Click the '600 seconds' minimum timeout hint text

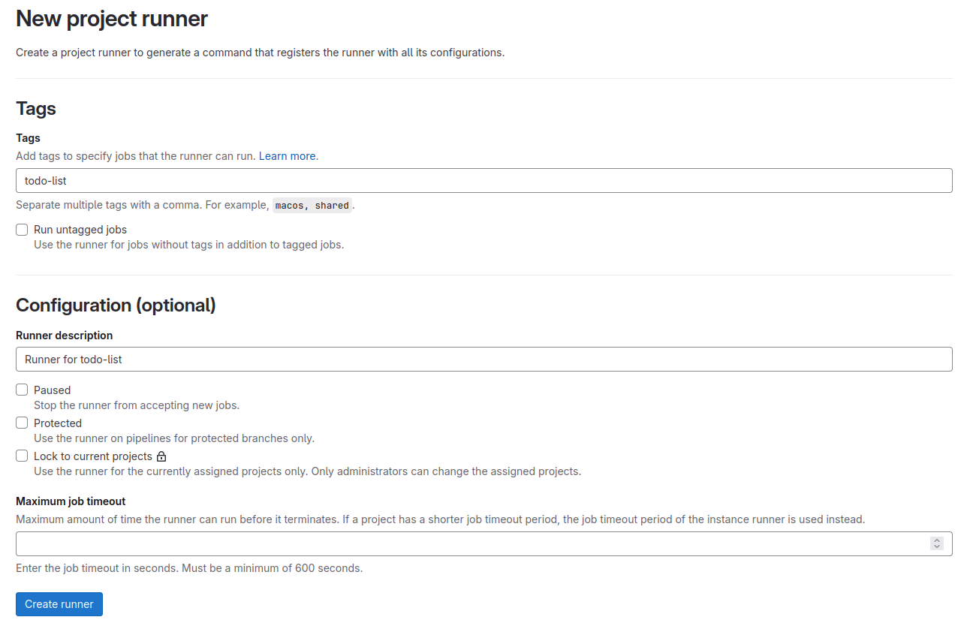(x=327, y=568)
